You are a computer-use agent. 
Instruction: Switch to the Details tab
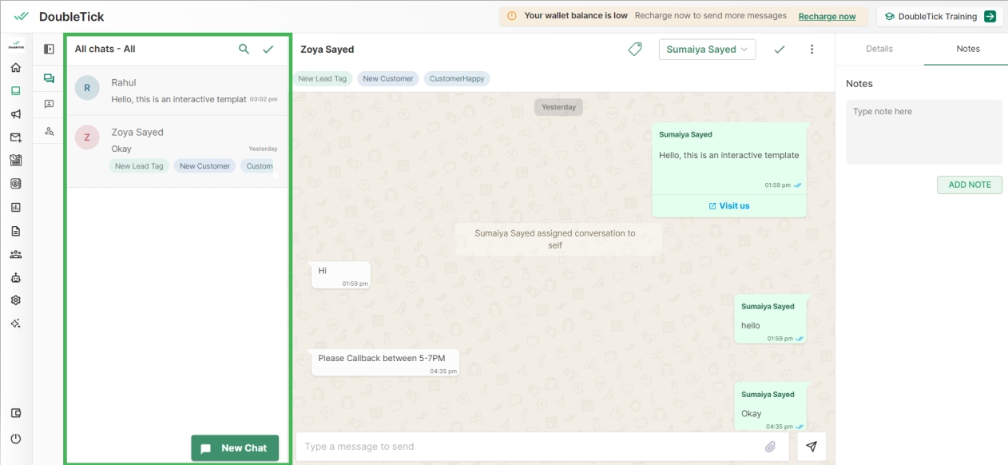(x=879, y=49)
